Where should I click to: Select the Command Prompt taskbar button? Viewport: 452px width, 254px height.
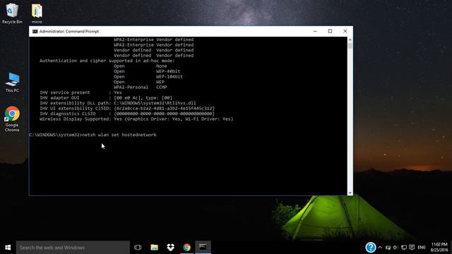[x=203, y=248]
